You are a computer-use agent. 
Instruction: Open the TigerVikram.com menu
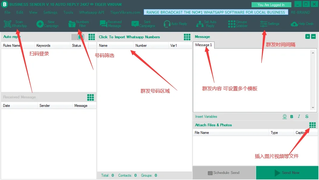tap(125, 12)
